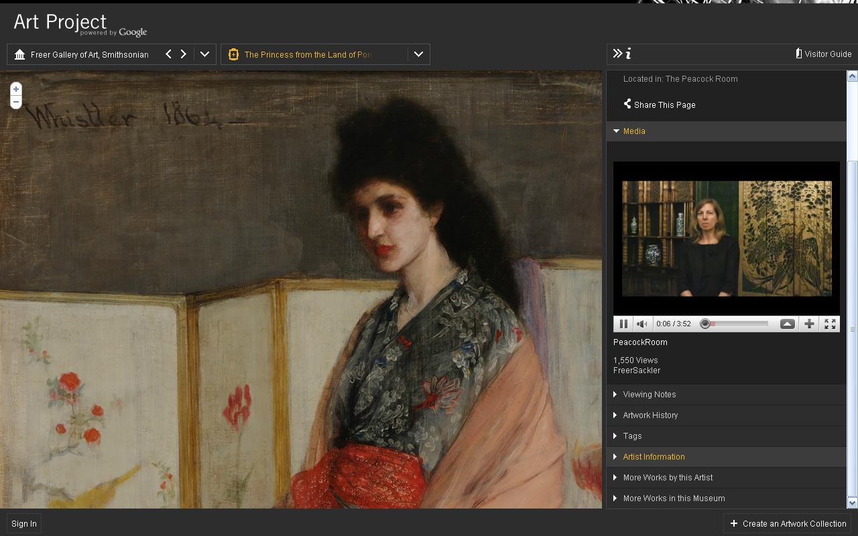
Task: Expand the Viewing Notes section
Action: pyautogui.click(x=727, y=395)
